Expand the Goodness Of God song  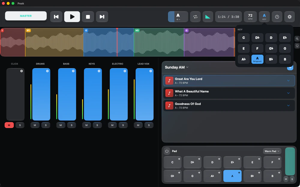(x=288, y=106)
